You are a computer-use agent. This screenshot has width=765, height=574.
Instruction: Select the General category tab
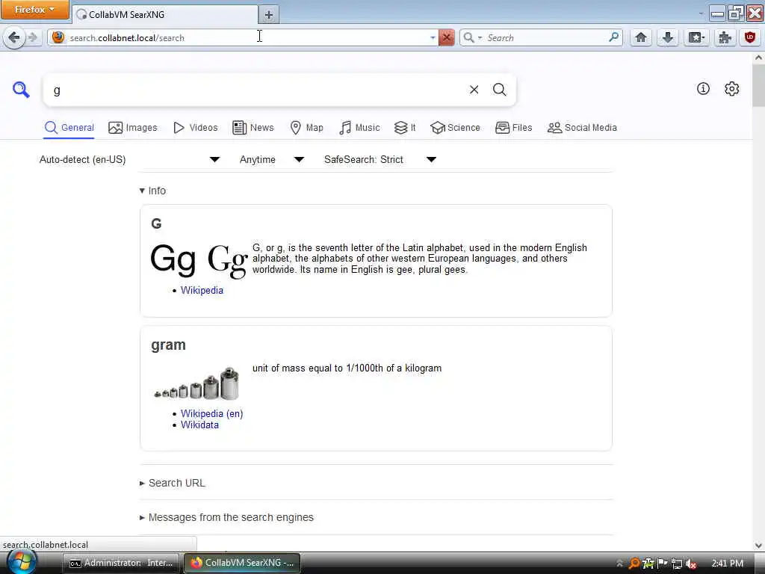coord(69,128)
